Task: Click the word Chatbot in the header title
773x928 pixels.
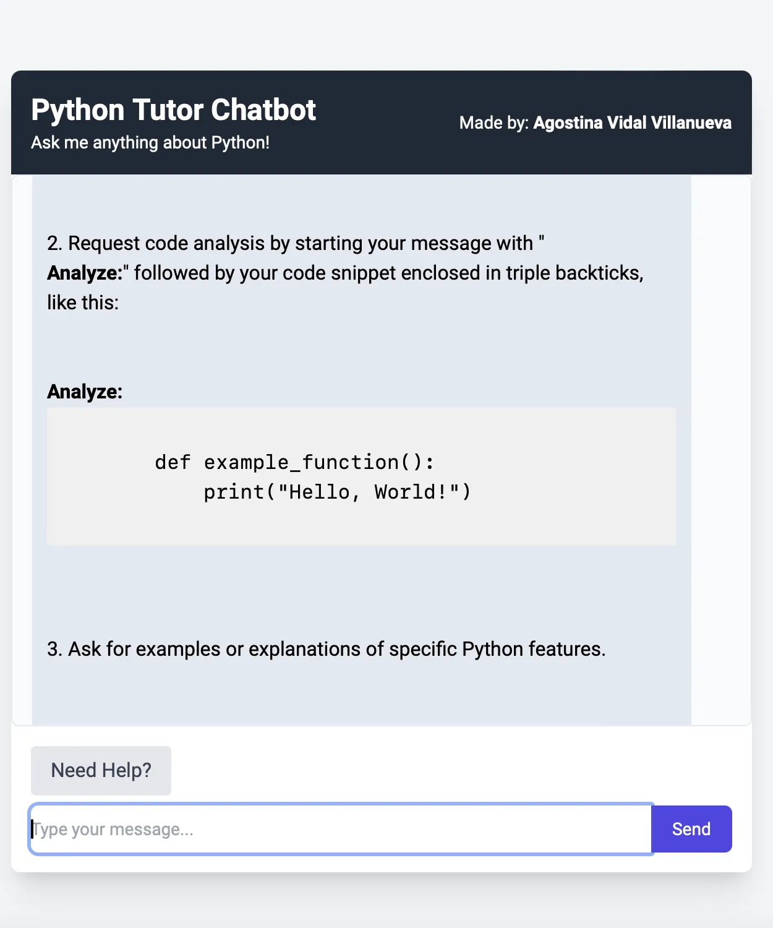Action: tap(263, 110)
